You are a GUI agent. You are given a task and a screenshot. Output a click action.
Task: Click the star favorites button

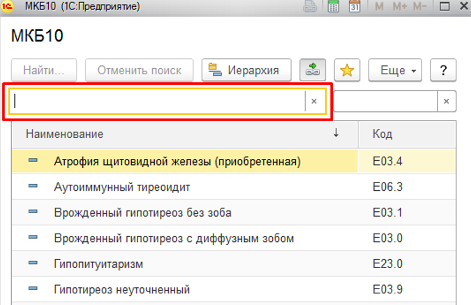[347, 71]
